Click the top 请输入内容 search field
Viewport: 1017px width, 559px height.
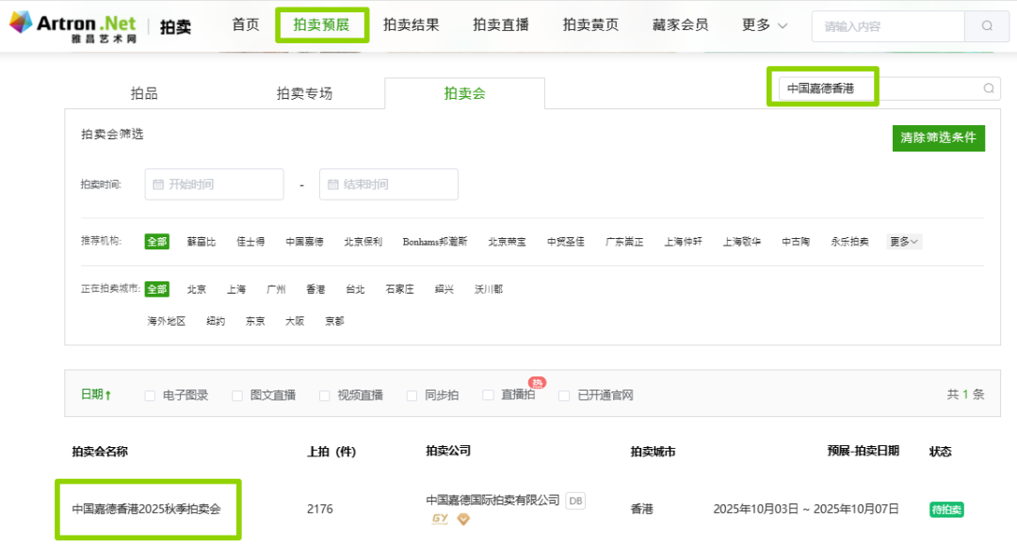pos(888,26)
